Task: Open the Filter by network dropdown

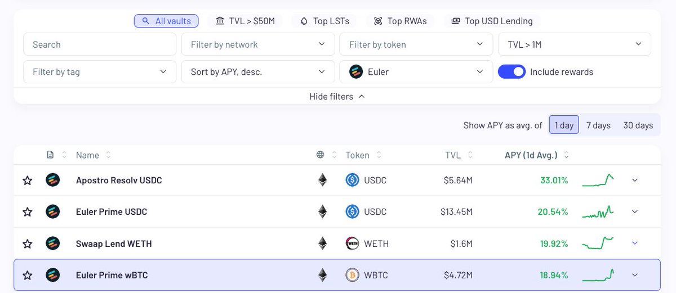Action: click(258, 44)
